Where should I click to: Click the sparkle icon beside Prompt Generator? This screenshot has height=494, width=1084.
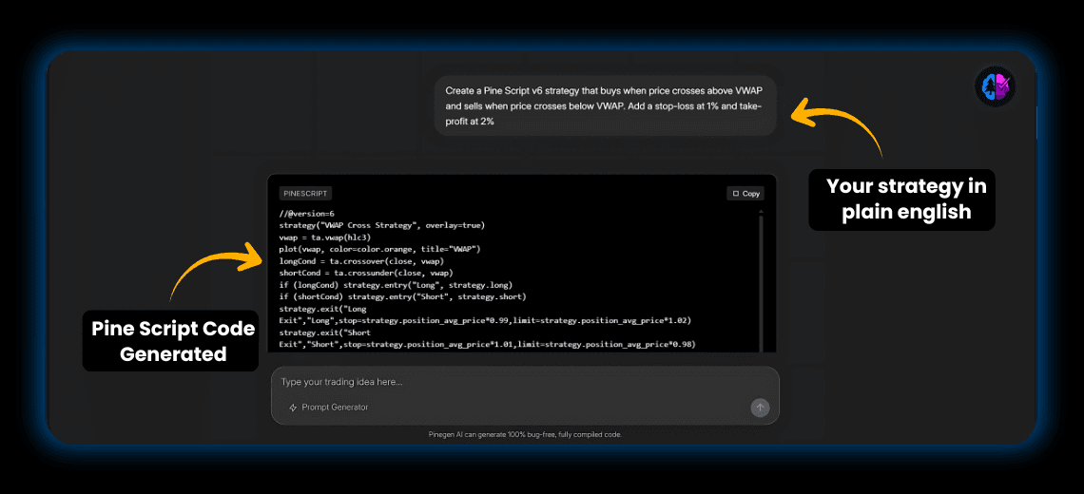click(x=293, y=408)
